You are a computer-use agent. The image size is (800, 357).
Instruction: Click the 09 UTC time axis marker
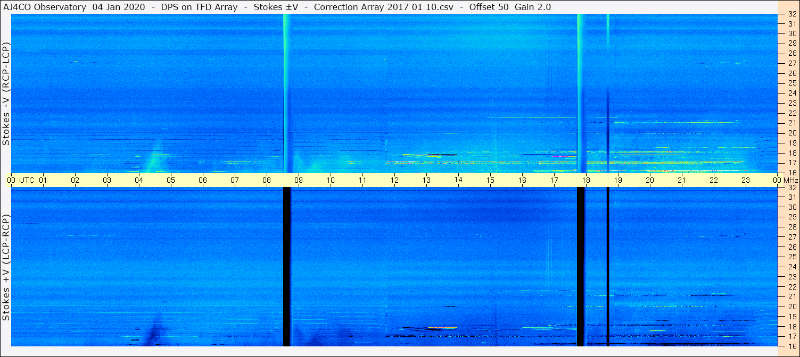pyautogui.click(x=299, y=181)
